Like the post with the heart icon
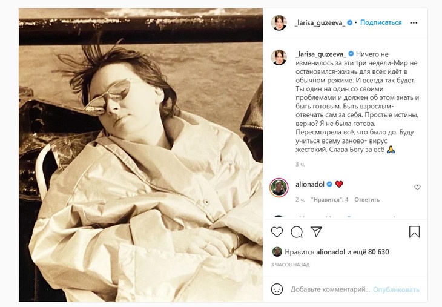The width and height of the screenshot is (442, 307). [277, 232]
